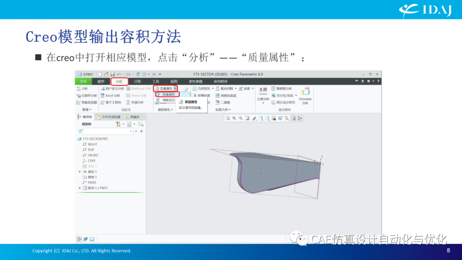Expand the 阵列 1 / PNT1 pattern node
This screenshot has height=260, width=462.
pos(80,188)
